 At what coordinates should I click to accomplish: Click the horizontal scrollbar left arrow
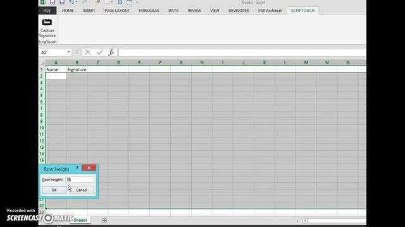coord(305,221)
